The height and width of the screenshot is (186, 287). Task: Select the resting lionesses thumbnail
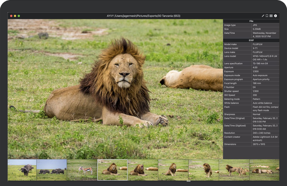point(264,170)
